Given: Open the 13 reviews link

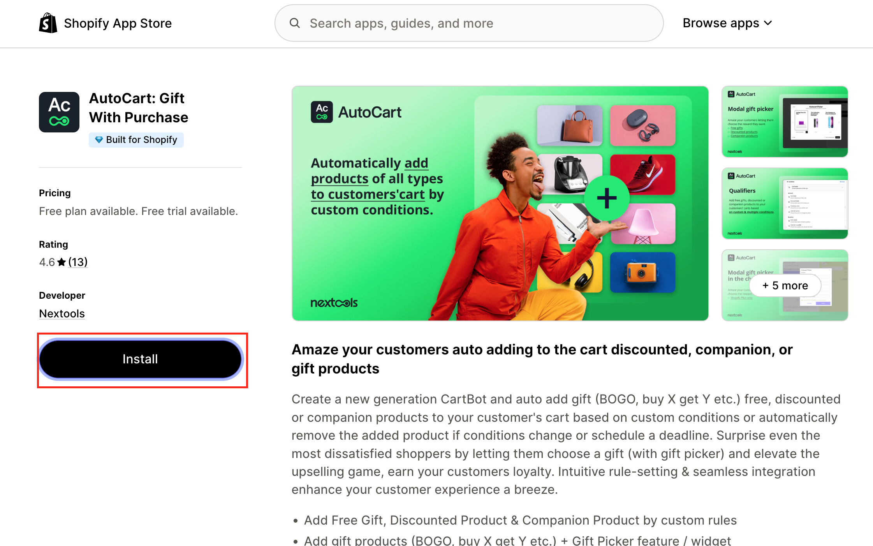Looking at the screenshot, I should coord(78,262).
